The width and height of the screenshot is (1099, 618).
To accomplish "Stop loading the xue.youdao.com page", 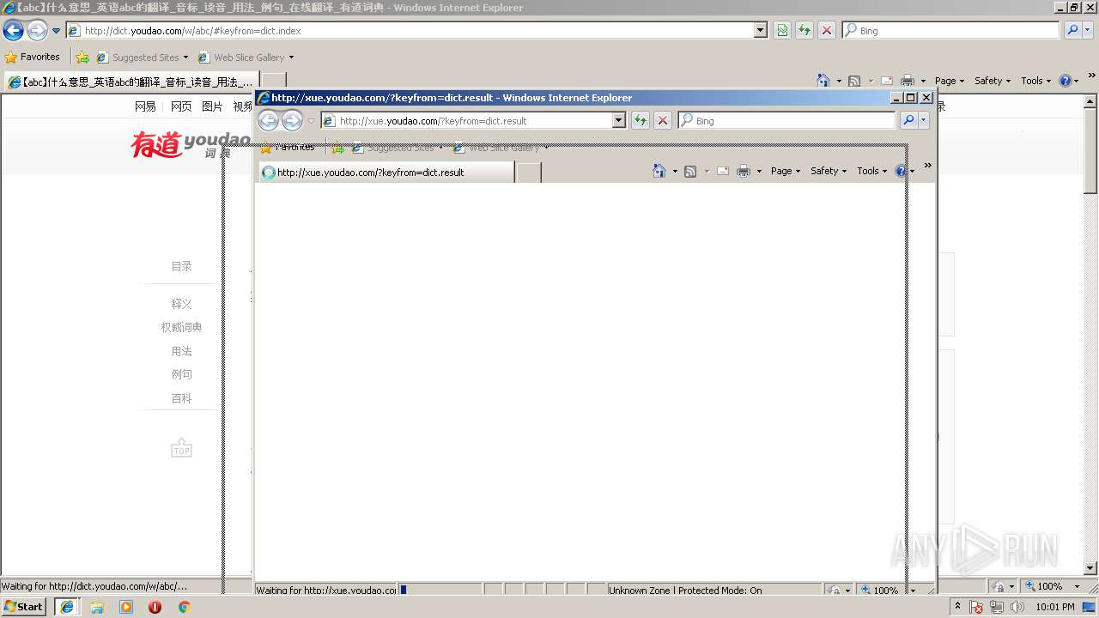I will pyautogui.click(x=663, y=121).
